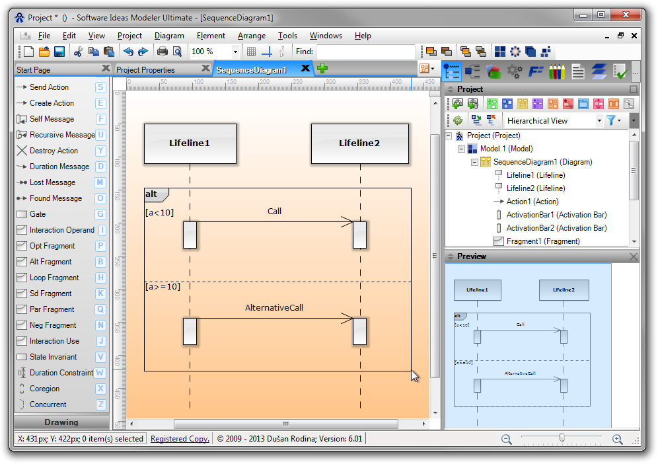Select the Interaction Operand tool
This screenshot has width=658, height=464.
(x=61, y=230)
